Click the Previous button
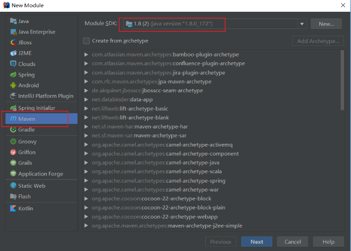This screenshot has width=351, height=251. coord(221,242)
